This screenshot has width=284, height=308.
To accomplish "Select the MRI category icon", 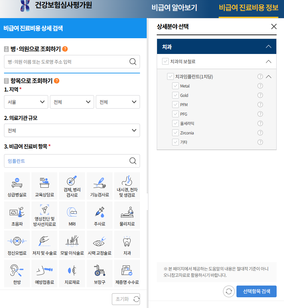I will pos(72,215).
